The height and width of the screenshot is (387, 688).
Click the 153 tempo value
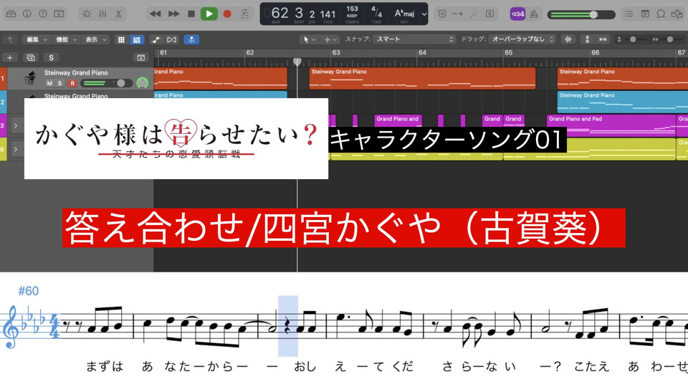coord(352,9)
